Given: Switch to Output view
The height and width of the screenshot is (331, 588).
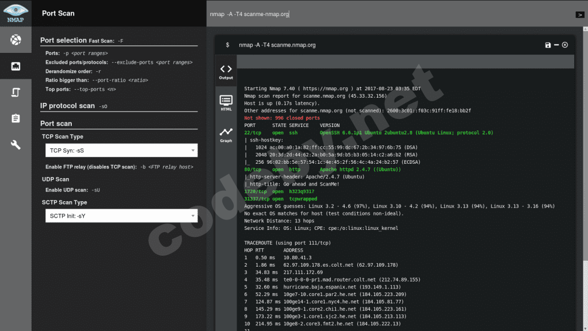Looking at the screenshot, I should point(226,72).
